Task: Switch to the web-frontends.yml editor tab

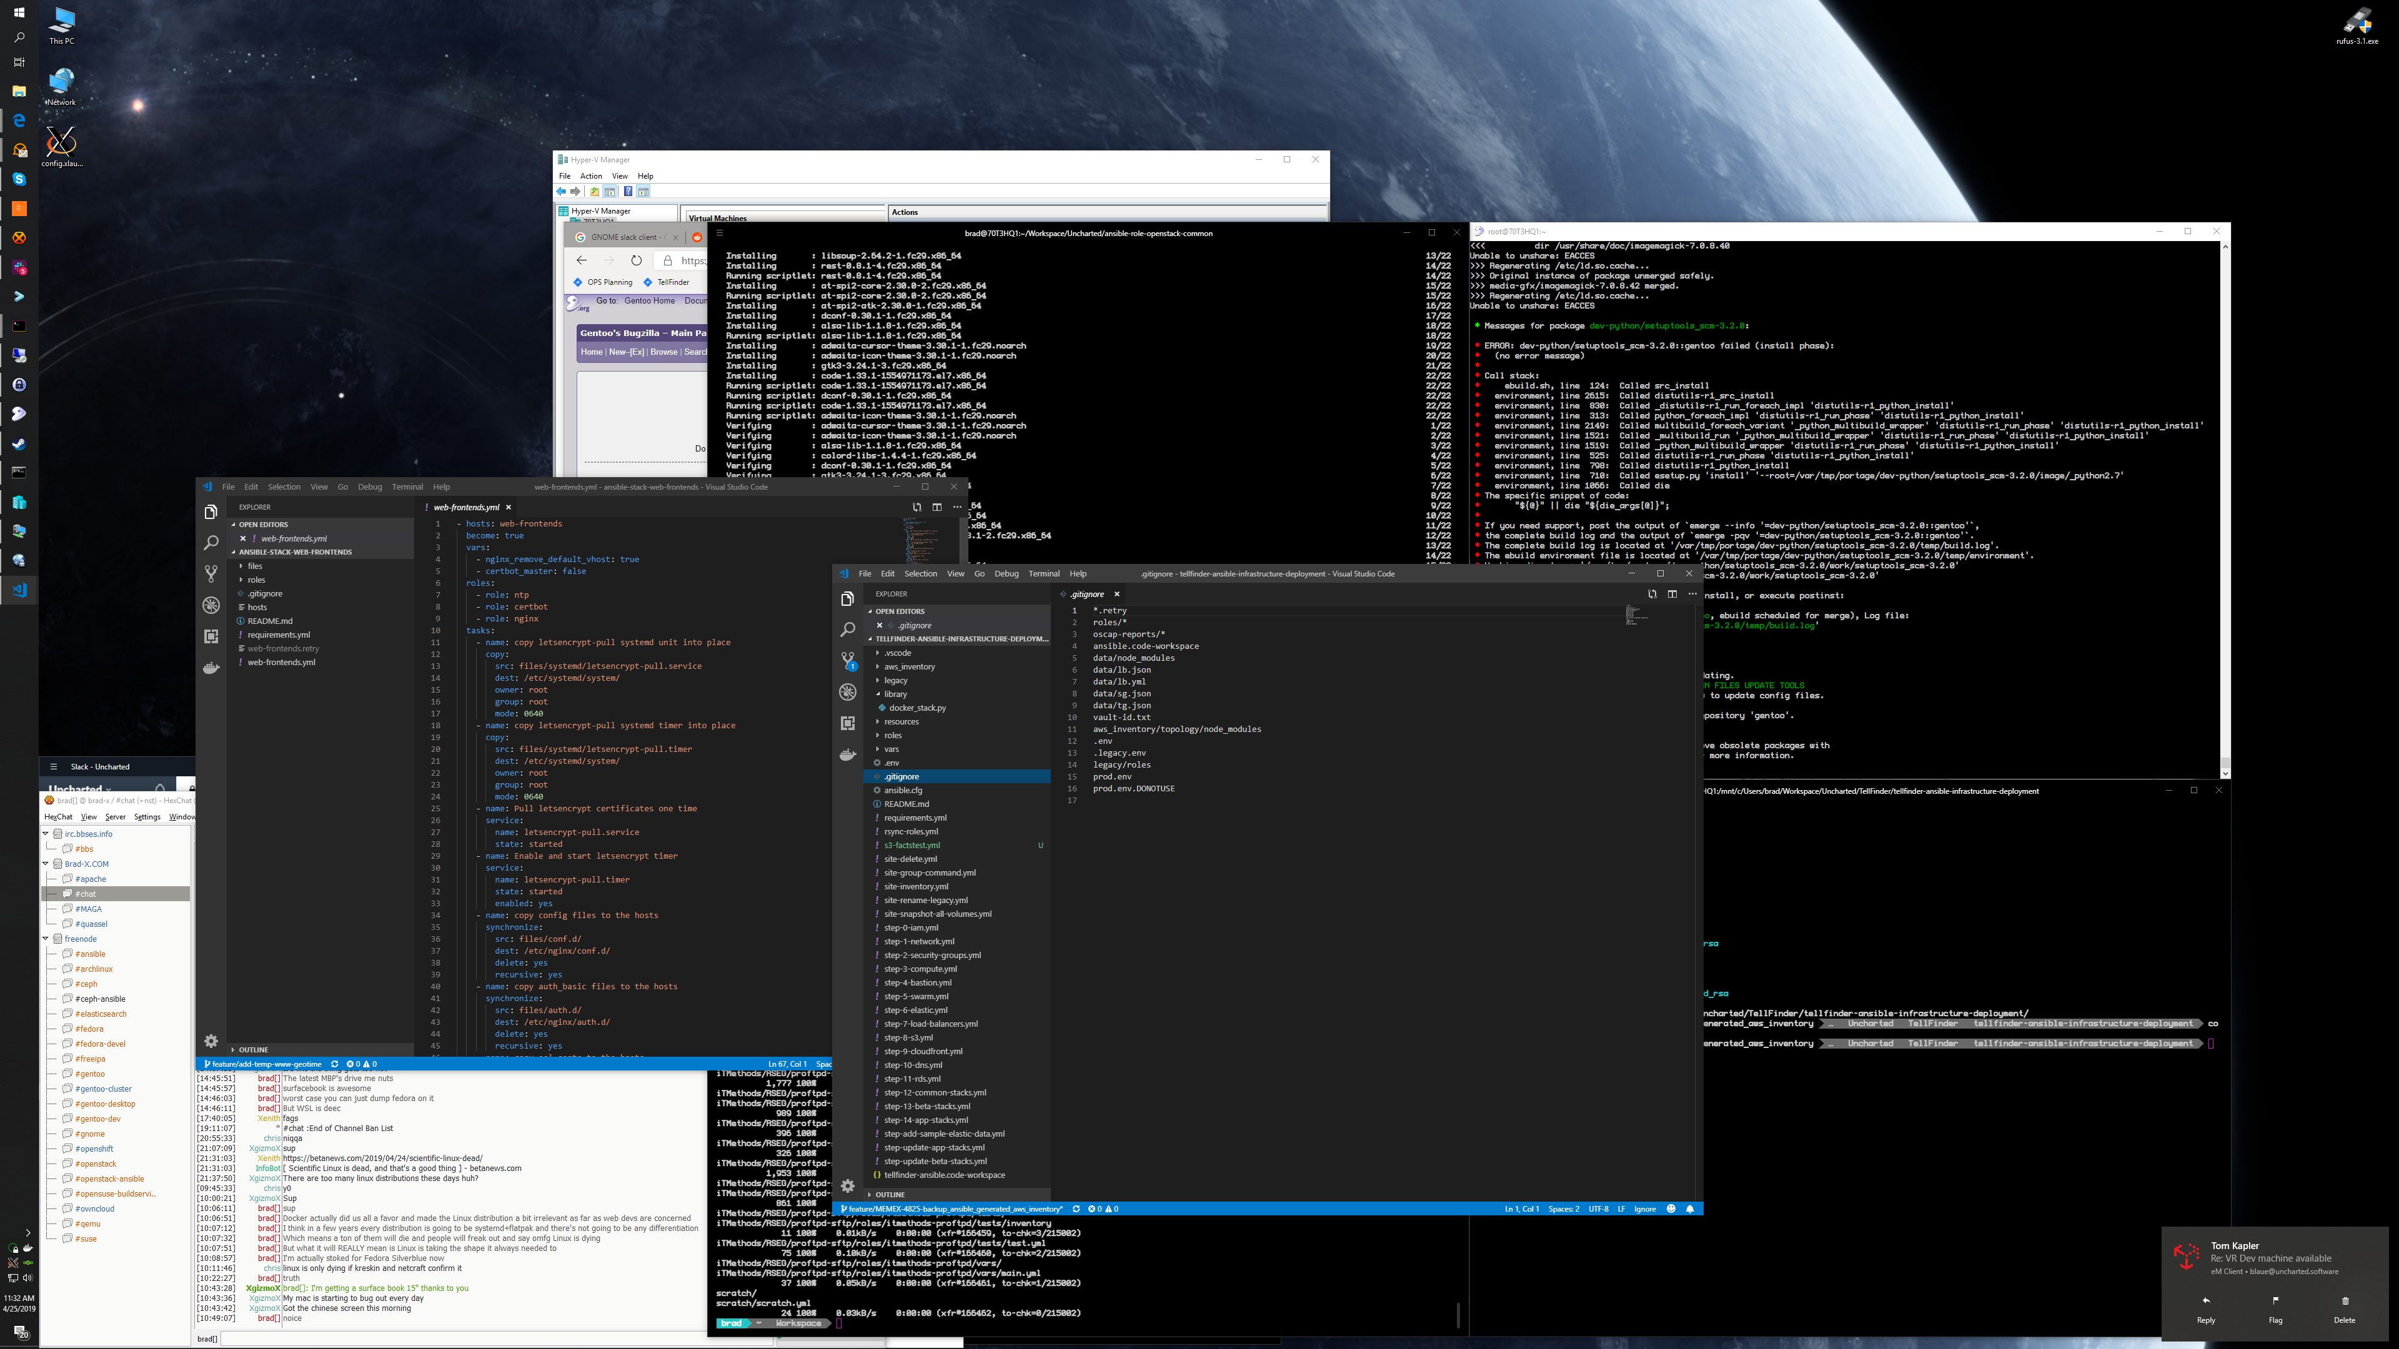Action: coord(467,507)
